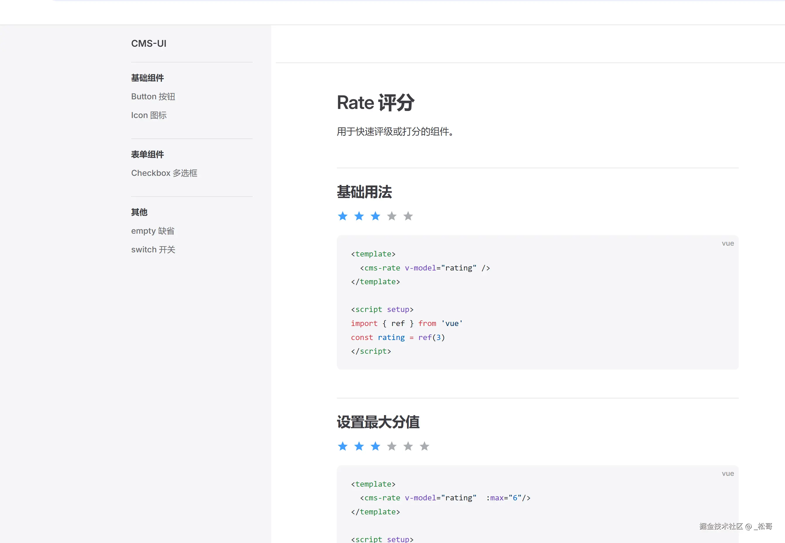Click the 基础用法 section heading
This screenshot has width=785, height=543.
(x=364, y=192)
